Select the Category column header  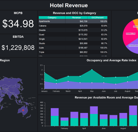click(52, 18)
